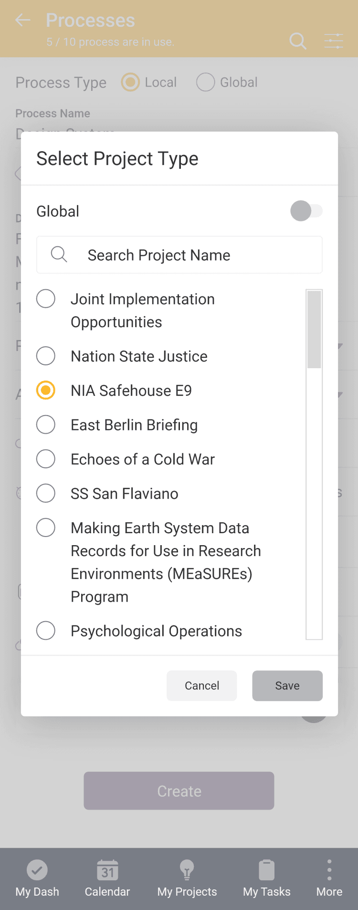The height and width of the screenshot is (910, 358).
Task: Toggle the Global switch on
Action: [306, 211]
